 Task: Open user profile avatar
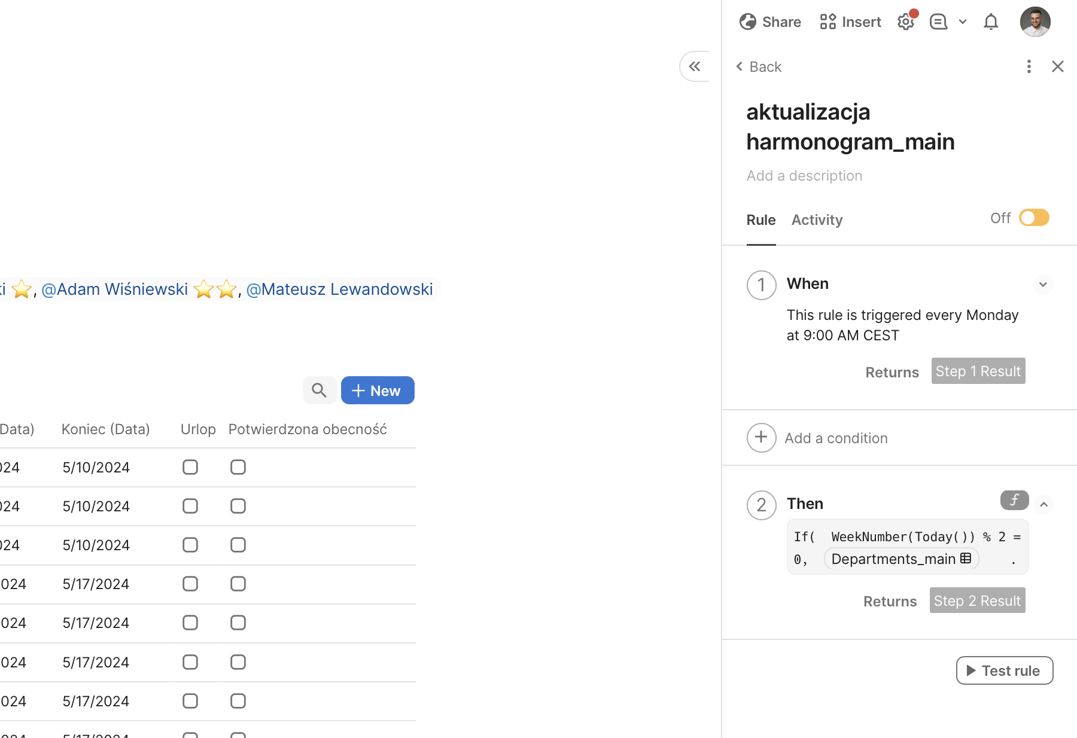click(1035, 22)
